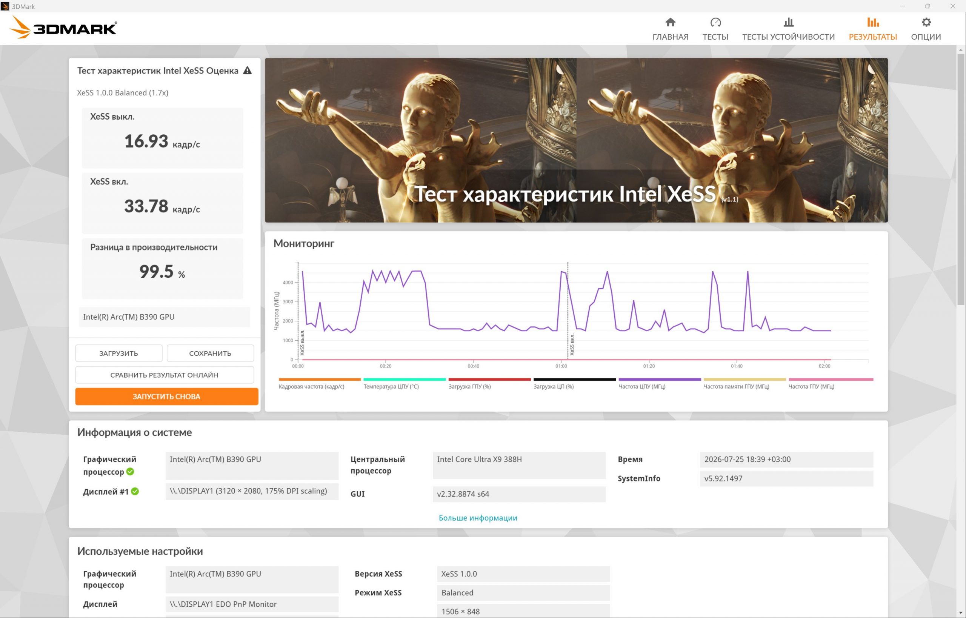Click the XeSS выкл. timeline marker
The image size is (966, 618).
click(x=302, y=342)
